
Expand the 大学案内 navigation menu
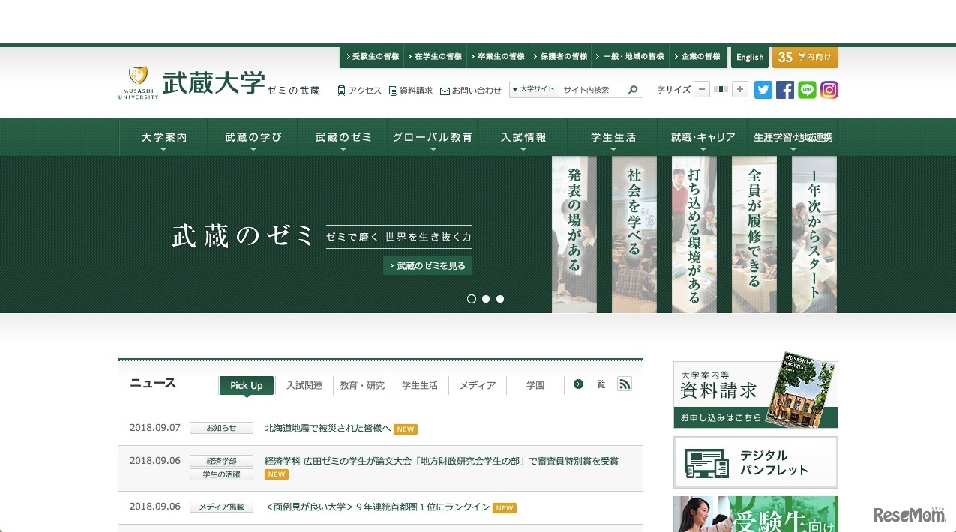pyautogui.click(x=163, y=138)
